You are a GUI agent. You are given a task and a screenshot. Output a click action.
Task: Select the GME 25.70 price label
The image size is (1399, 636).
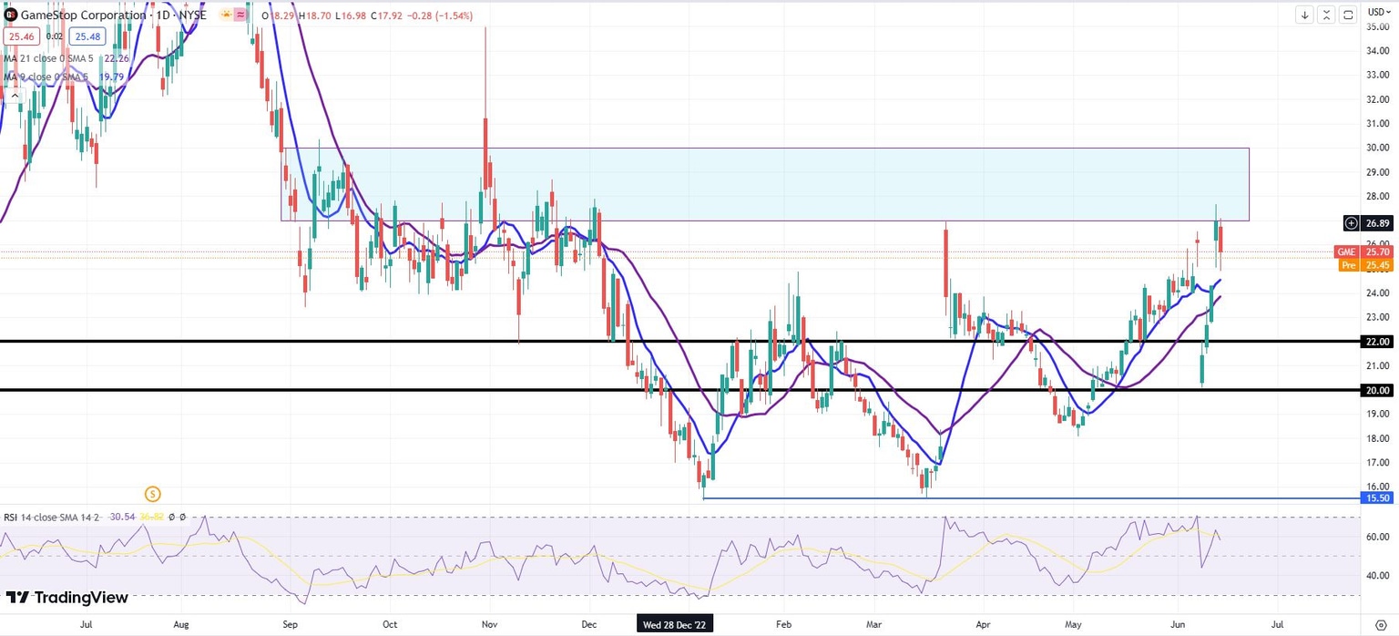pos(1363,251)
